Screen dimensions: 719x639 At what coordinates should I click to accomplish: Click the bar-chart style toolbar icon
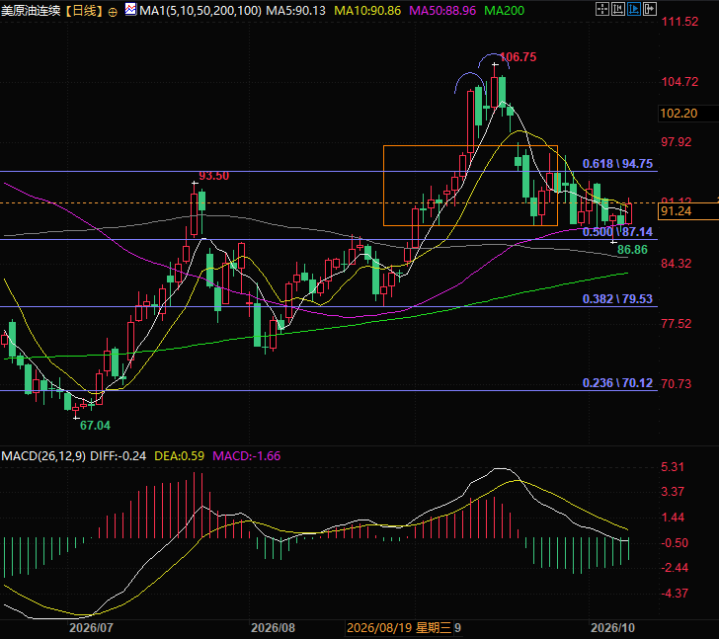pyautogui.click(x=618, y=9)
